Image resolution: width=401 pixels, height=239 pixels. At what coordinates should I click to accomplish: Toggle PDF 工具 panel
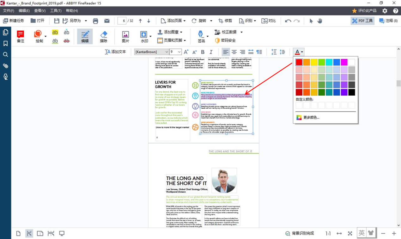point(362,21)
